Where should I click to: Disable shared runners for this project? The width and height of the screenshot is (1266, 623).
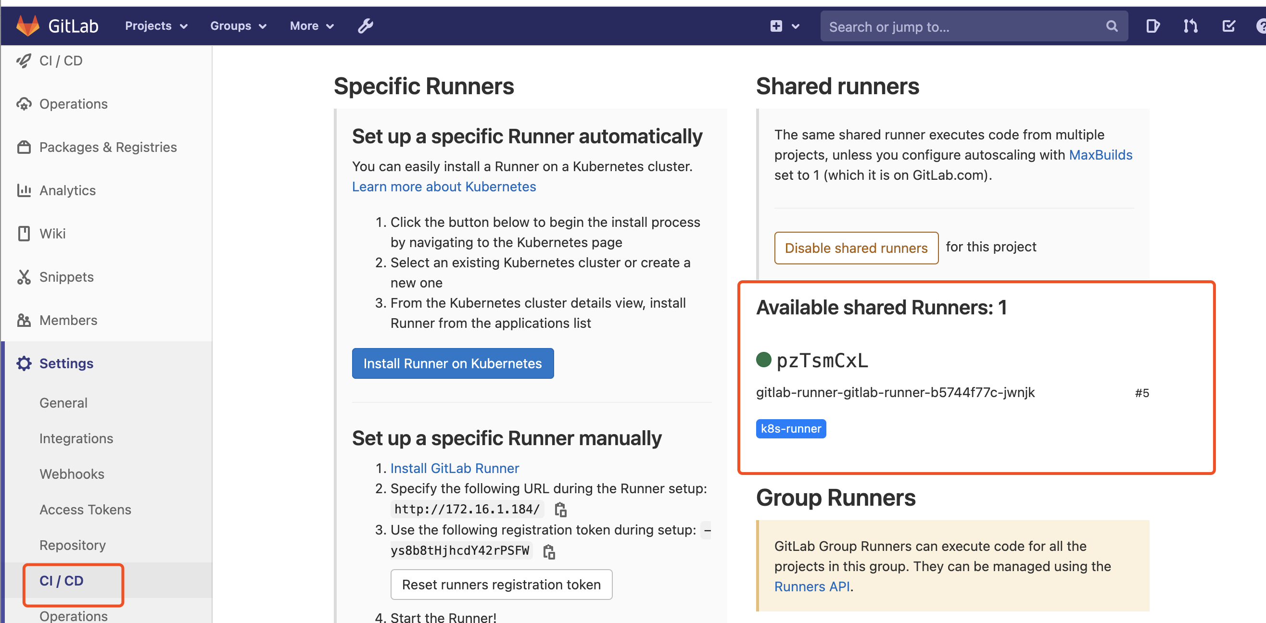click(856, 248)
